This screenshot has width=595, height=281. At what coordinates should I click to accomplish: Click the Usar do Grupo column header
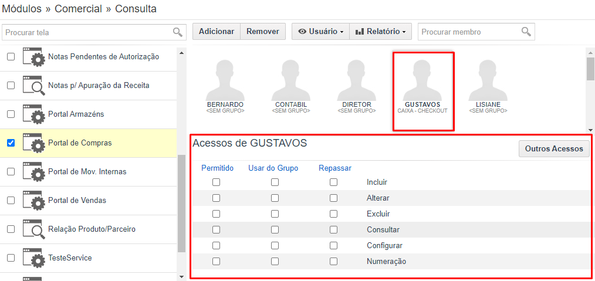click(273, 168)
